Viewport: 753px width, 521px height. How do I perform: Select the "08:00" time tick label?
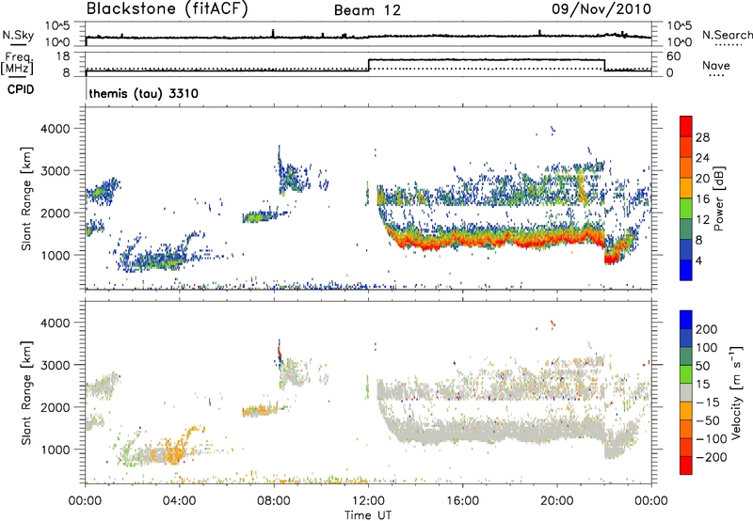tap(273, 501)
